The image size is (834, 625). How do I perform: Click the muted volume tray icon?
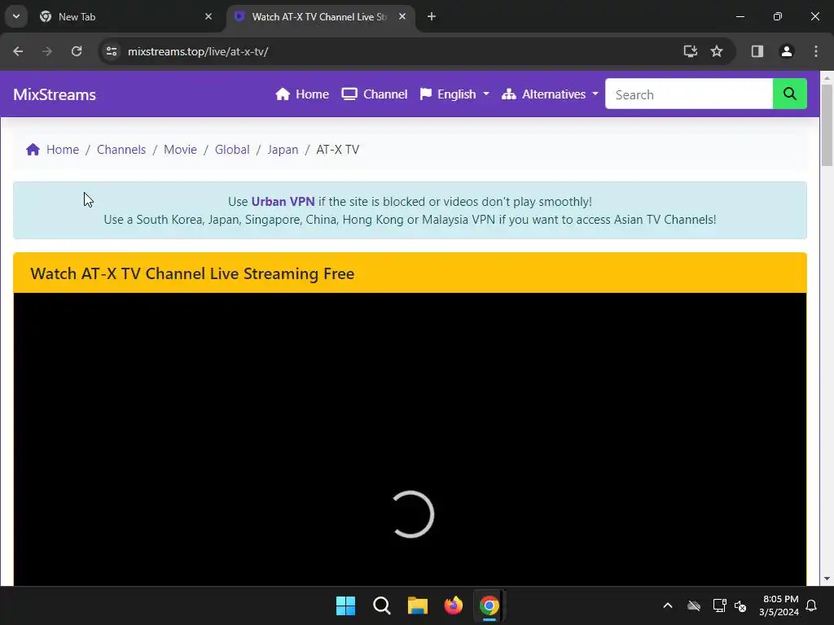tap(740, 605)
